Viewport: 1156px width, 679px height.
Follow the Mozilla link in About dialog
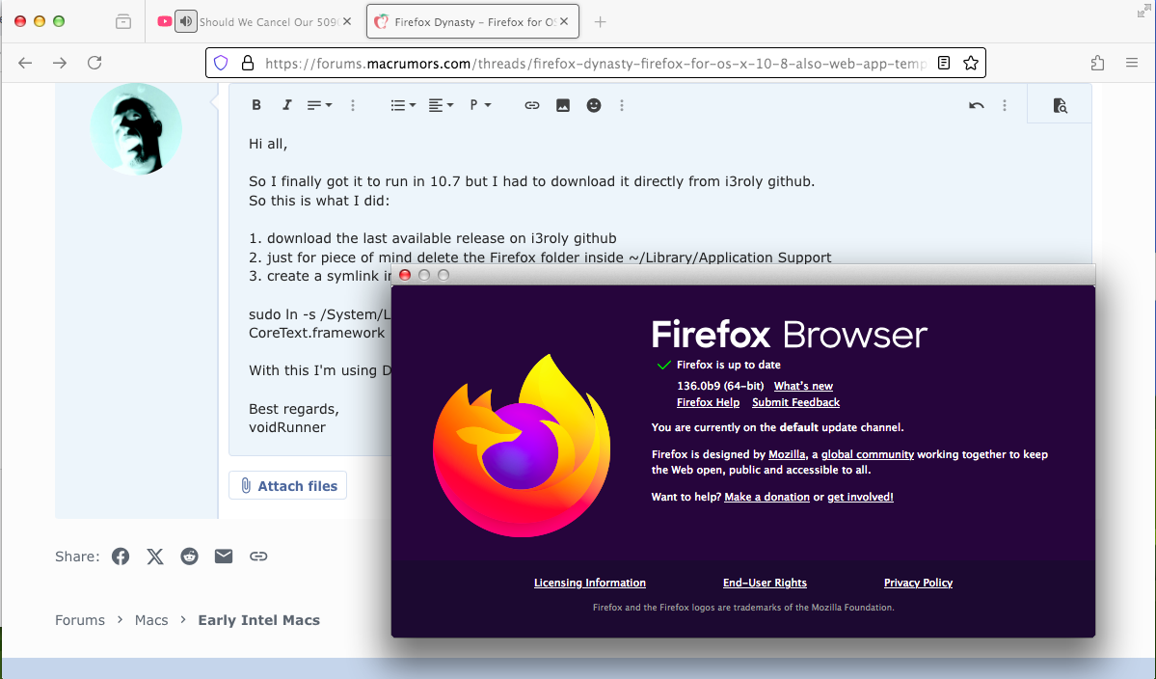coord(787,454)
